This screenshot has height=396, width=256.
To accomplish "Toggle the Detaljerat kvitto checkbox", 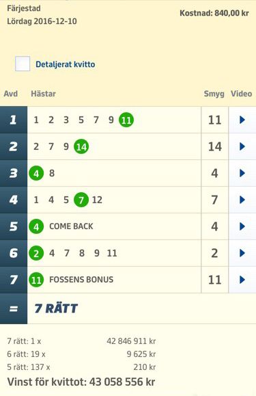I will pos(23,64).
